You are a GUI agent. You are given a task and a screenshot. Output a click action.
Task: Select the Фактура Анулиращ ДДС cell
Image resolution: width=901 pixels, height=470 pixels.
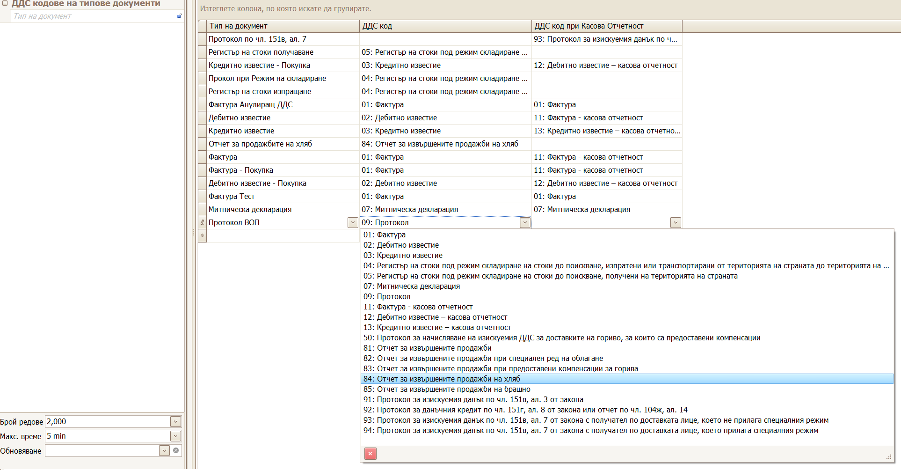pos(283,105)
